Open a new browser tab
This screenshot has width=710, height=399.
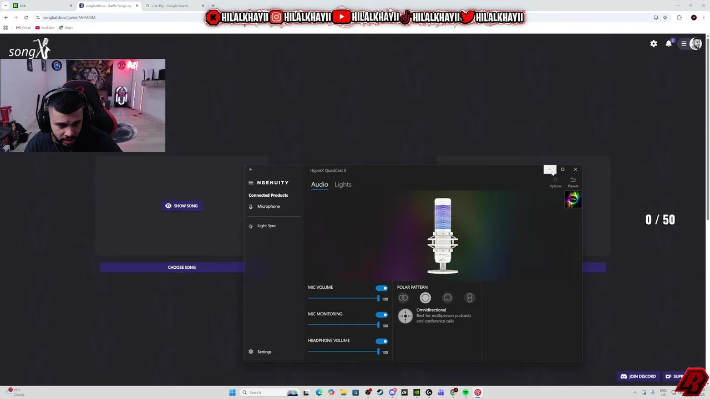(213, 6)
